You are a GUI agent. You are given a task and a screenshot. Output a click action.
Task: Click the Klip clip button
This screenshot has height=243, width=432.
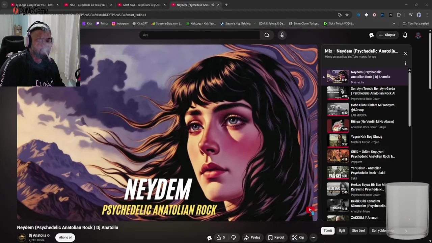(x=298, y=238)
